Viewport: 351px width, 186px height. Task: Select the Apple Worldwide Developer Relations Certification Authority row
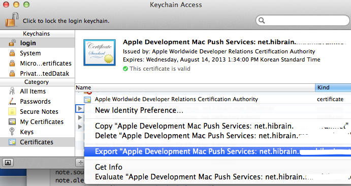point(213,99)
